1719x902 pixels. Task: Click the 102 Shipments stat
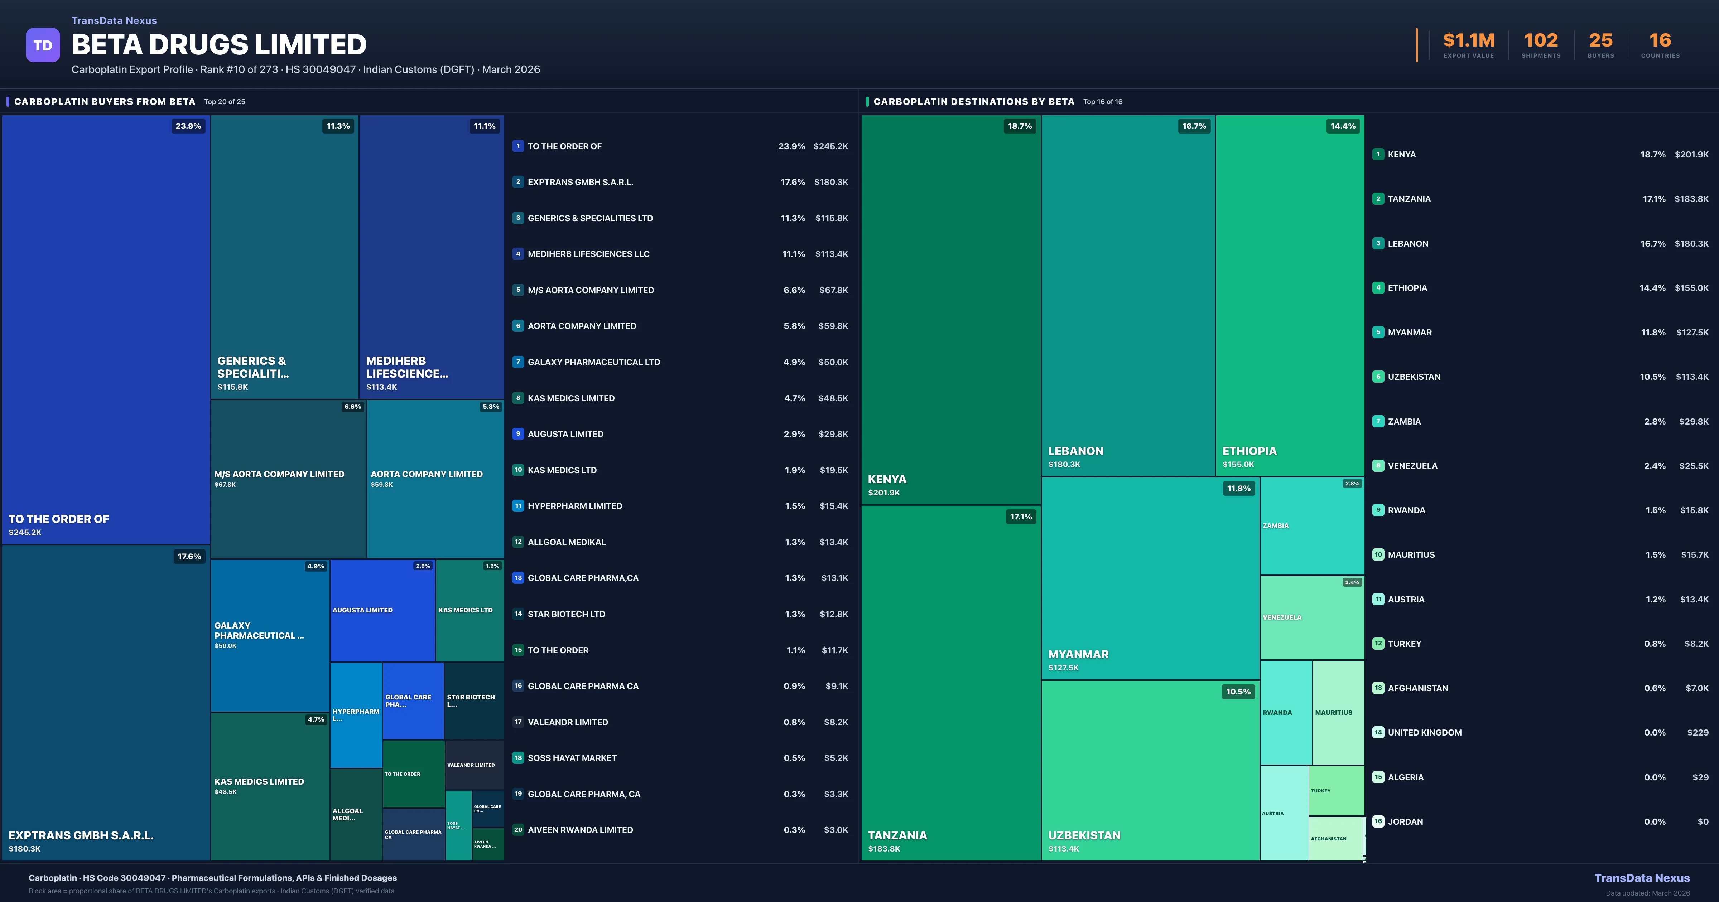1541,45
